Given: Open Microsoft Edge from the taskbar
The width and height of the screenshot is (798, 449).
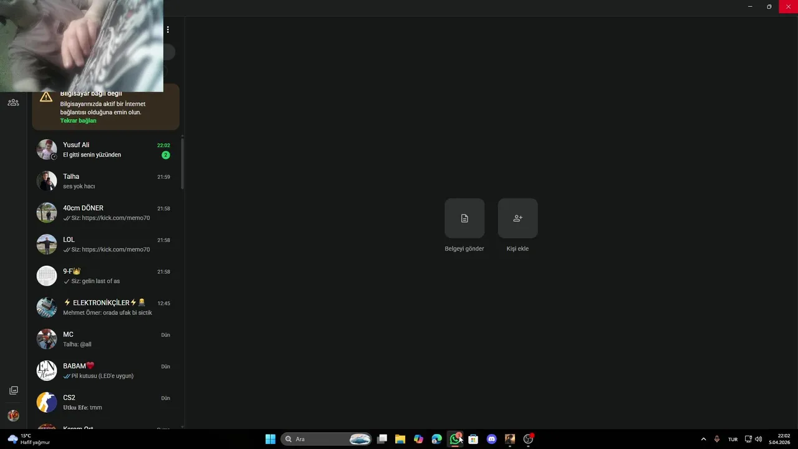Looking at the screenshot, I should pos(437,439).
